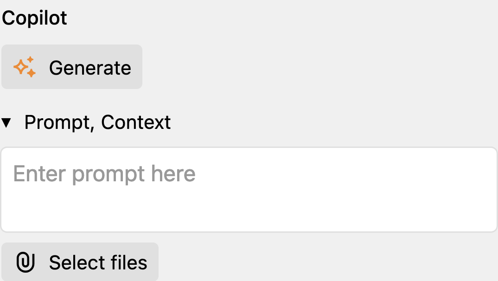Click the large four-point star in the Generate icon
The image size is (498, 281).
[21, 67]
